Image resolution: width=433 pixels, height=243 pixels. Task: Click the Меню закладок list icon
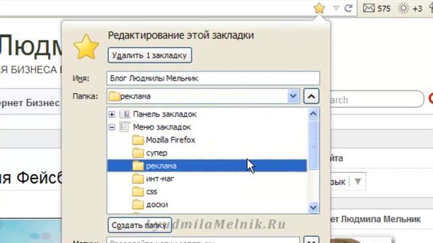pyautogui.click(x=124, y=127)
